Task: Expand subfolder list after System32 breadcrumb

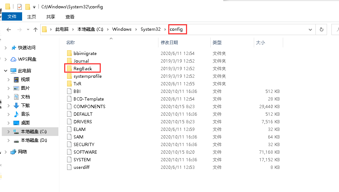Action: tap(165, 29)
